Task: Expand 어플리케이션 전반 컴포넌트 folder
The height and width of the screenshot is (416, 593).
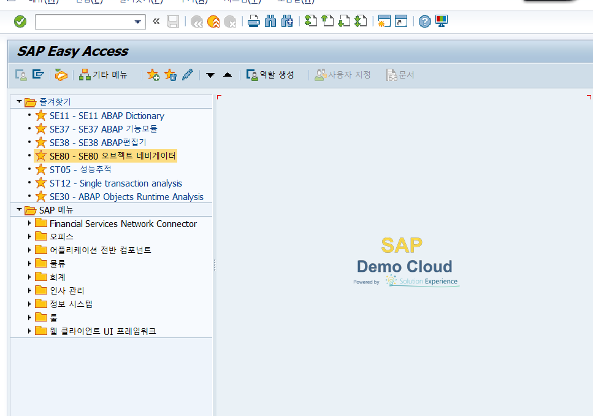Action: pos(29,250)
